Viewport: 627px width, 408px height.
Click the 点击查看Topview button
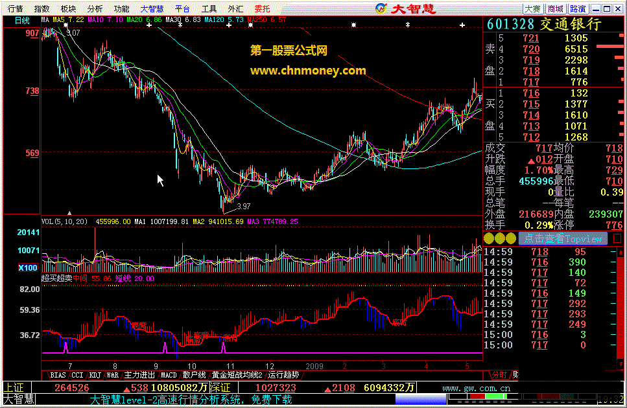[x=563, y=239]
